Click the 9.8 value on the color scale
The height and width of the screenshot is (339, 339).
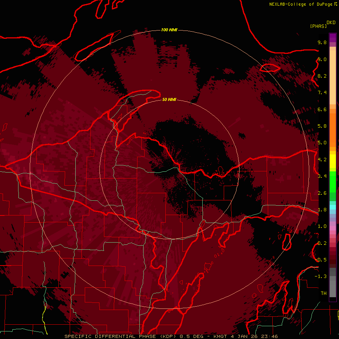click(x=322, y=42)
